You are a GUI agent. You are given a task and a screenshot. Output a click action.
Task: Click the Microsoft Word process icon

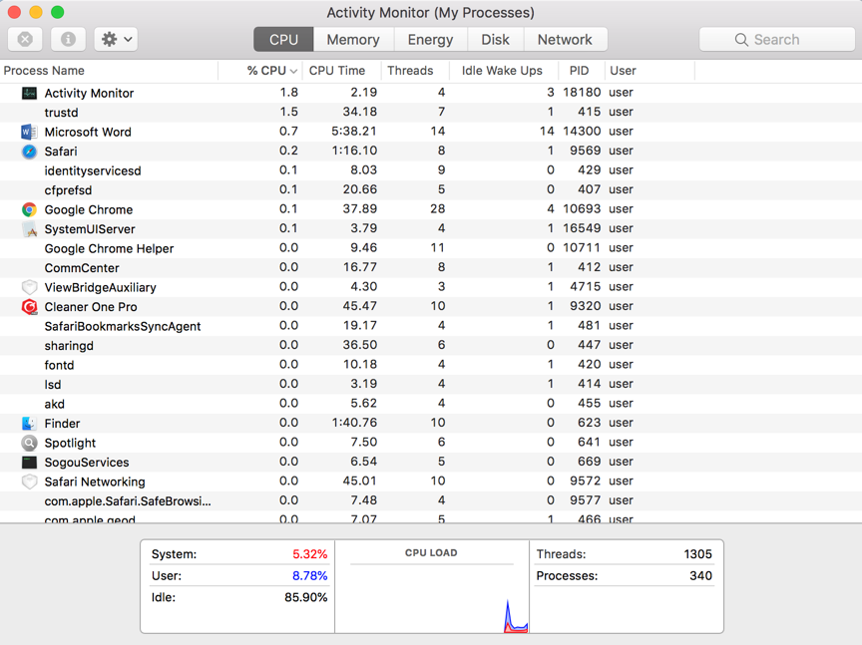click(x=29, y=132)
